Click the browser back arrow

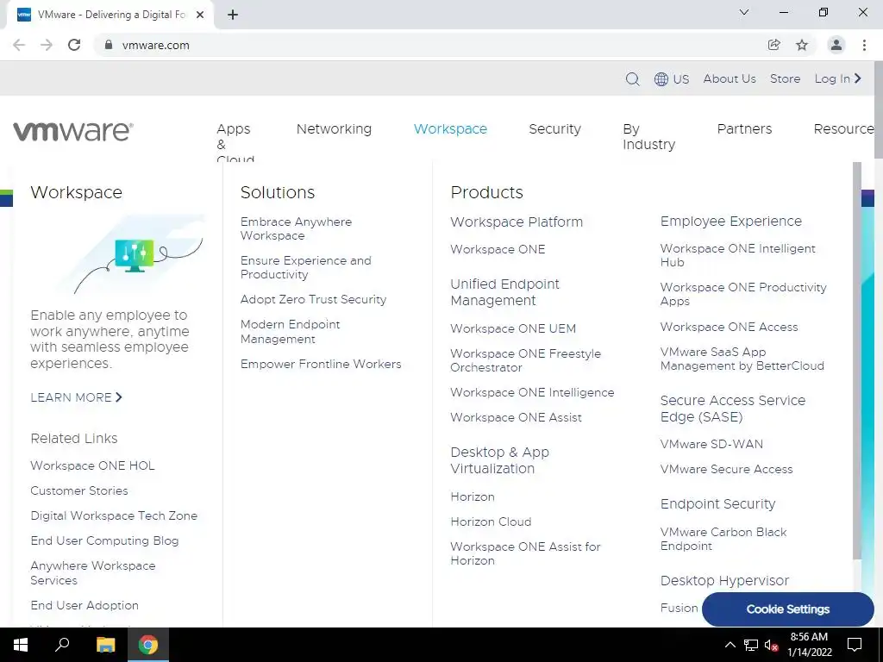click(19, 45)
